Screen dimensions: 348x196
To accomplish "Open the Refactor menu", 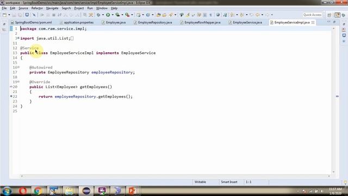I will 37,8.
